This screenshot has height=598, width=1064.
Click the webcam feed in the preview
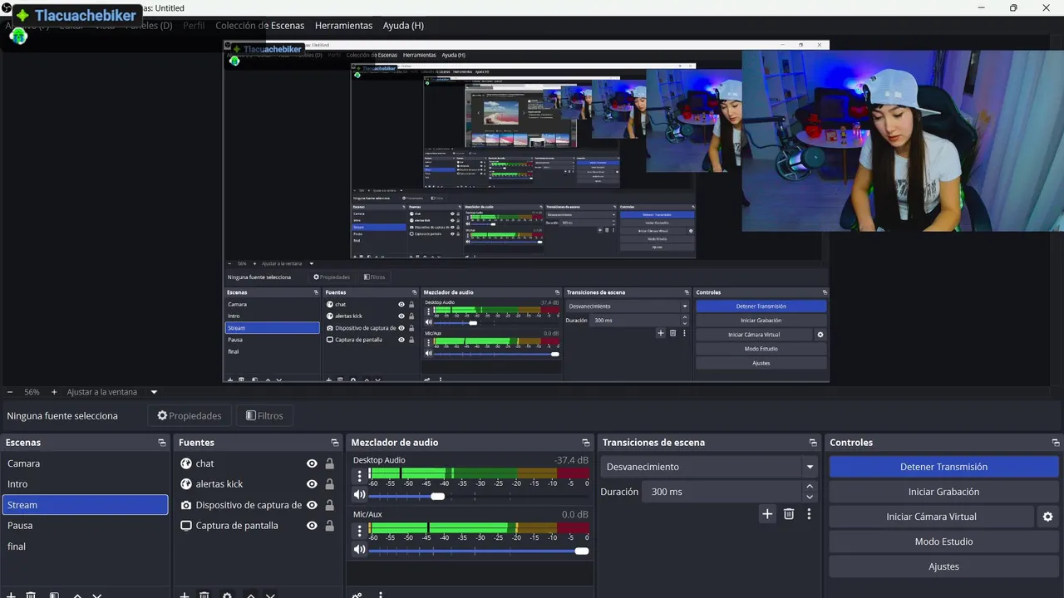click(x=902, y=140)
